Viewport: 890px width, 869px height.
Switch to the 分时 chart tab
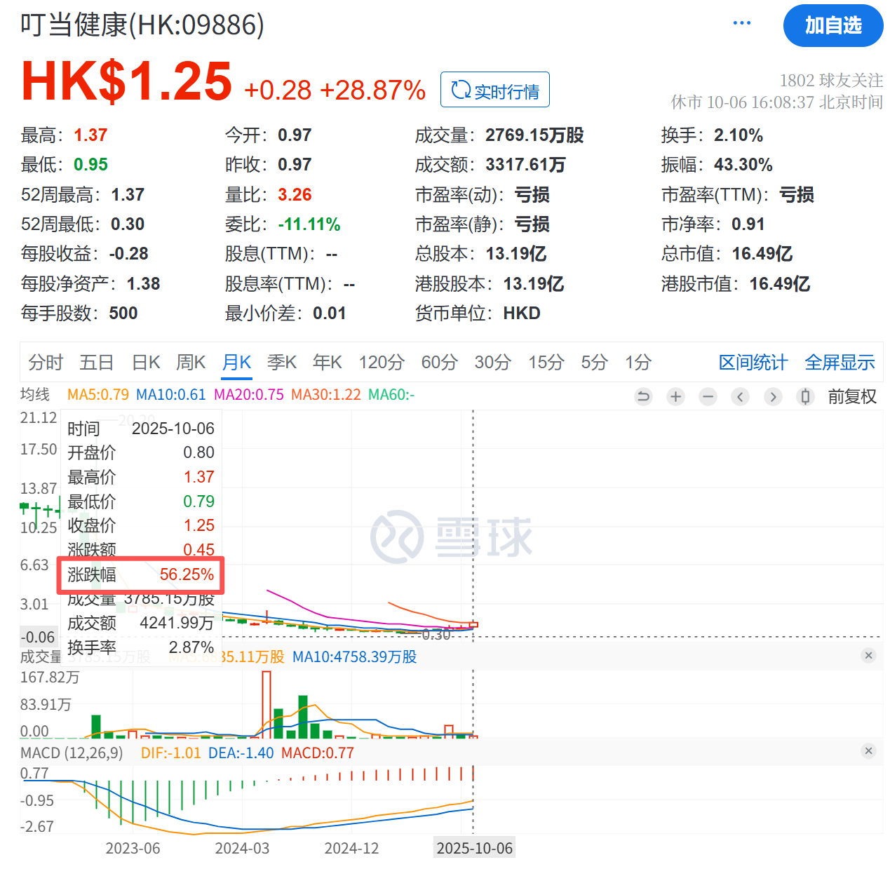(x=46, y=362)
